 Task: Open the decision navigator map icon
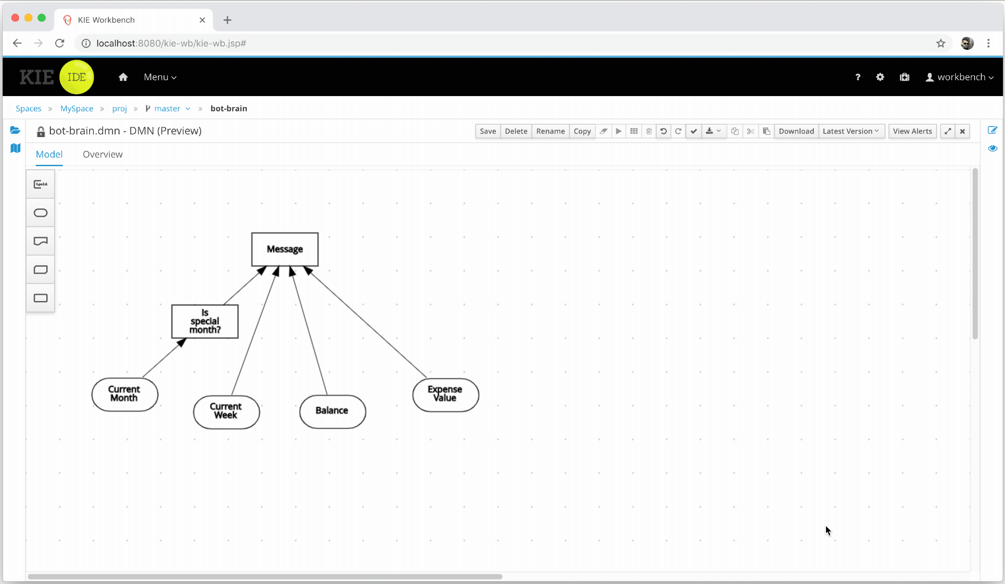point(15,148)
